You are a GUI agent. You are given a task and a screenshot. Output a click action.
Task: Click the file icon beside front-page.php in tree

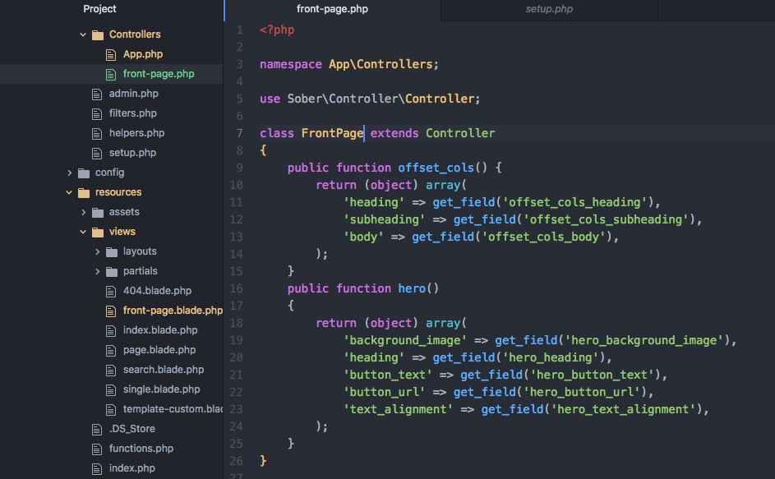111,74
